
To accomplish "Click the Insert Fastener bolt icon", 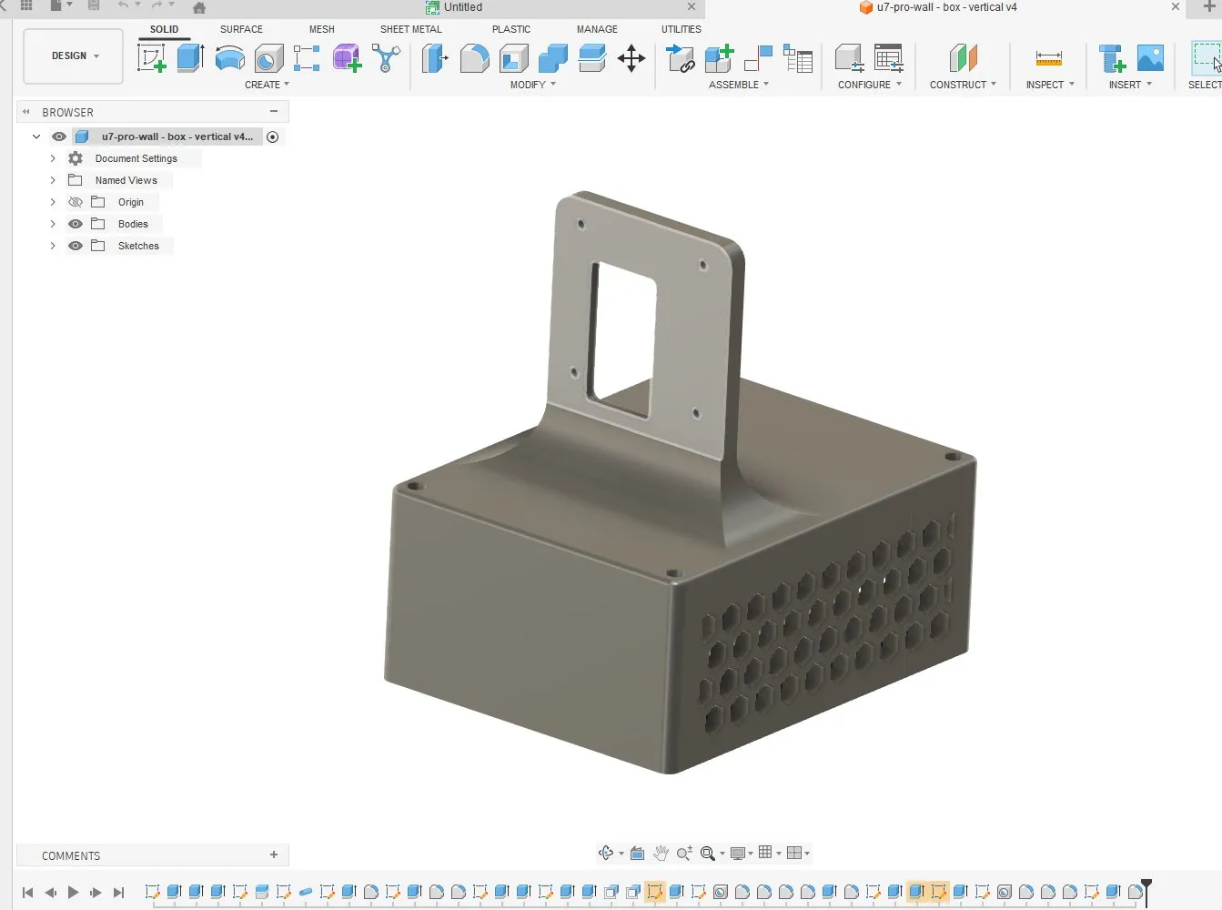I will 1111,58.
